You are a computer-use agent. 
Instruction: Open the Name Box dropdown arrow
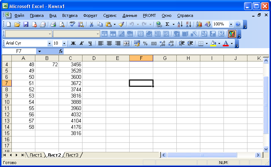click(39, 51)
